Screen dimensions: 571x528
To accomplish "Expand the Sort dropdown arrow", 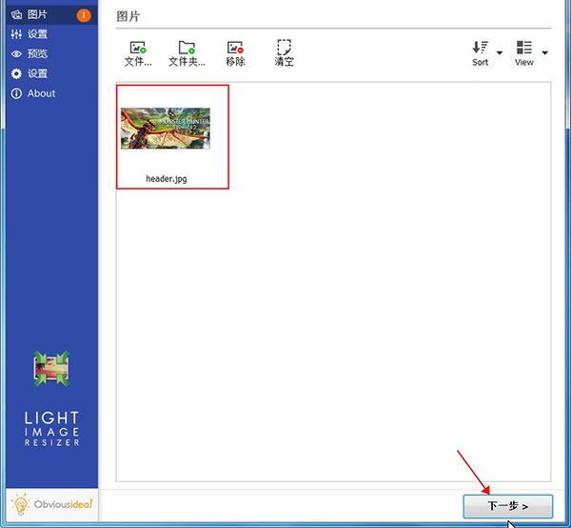I will point(500,52).
